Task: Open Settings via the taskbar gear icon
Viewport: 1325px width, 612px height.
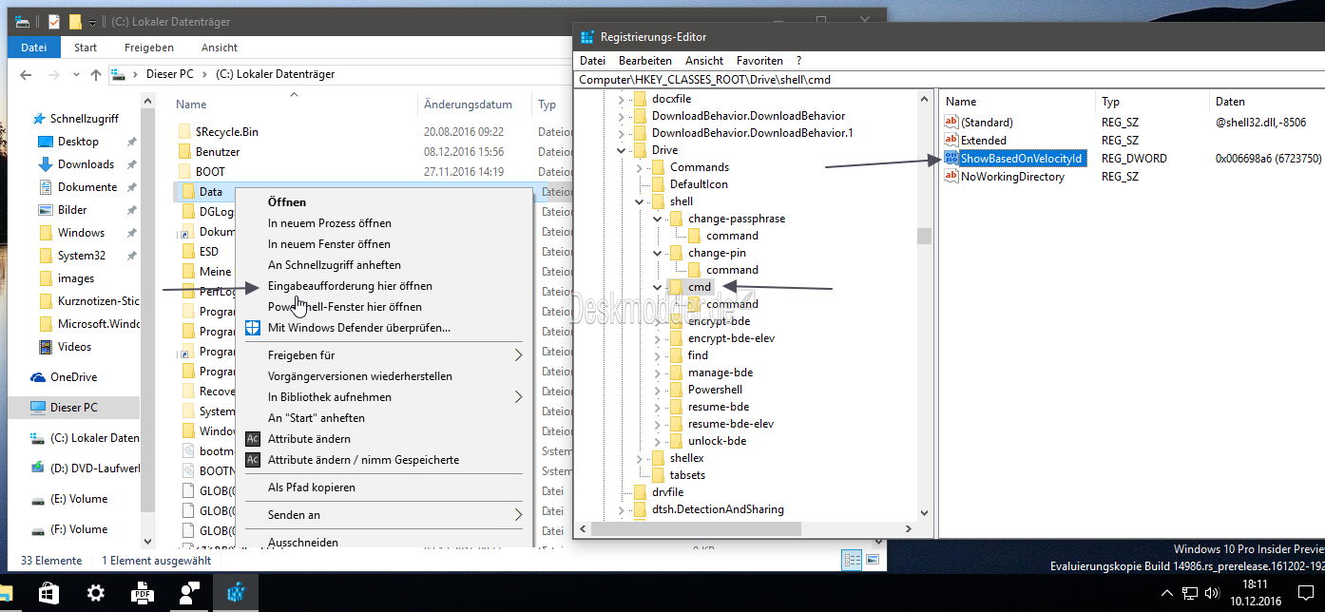Action: coord(95,593)
